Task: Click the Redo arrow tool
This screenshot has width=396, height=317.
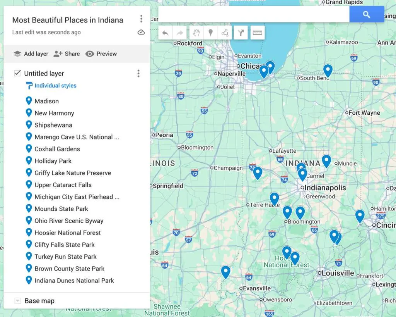Action: click(x=179, y=33)
